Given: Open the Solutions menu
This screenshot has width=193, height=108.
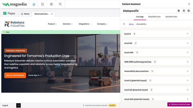Looking at the screenshot, I should tap(68, 24).
